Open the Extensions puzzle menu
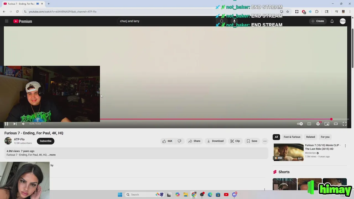This screenshot has width=354, height=199. click(317, 12)
